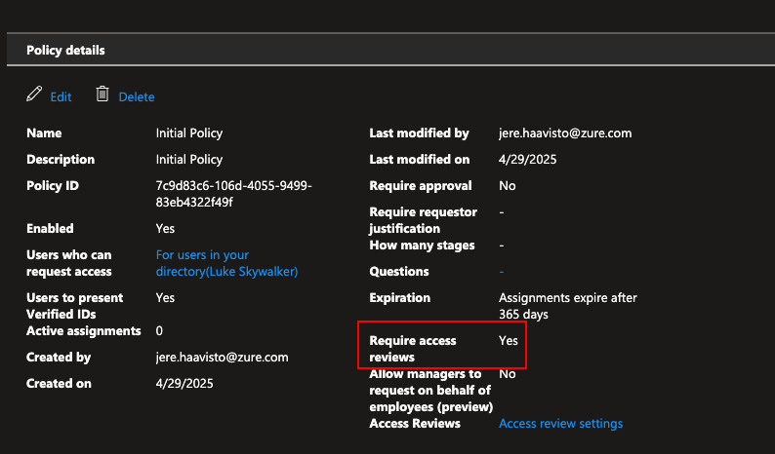Click the Active assignments label
This screenshot has width=775, height=454.
pyautogui.click(x=84, y=330)
